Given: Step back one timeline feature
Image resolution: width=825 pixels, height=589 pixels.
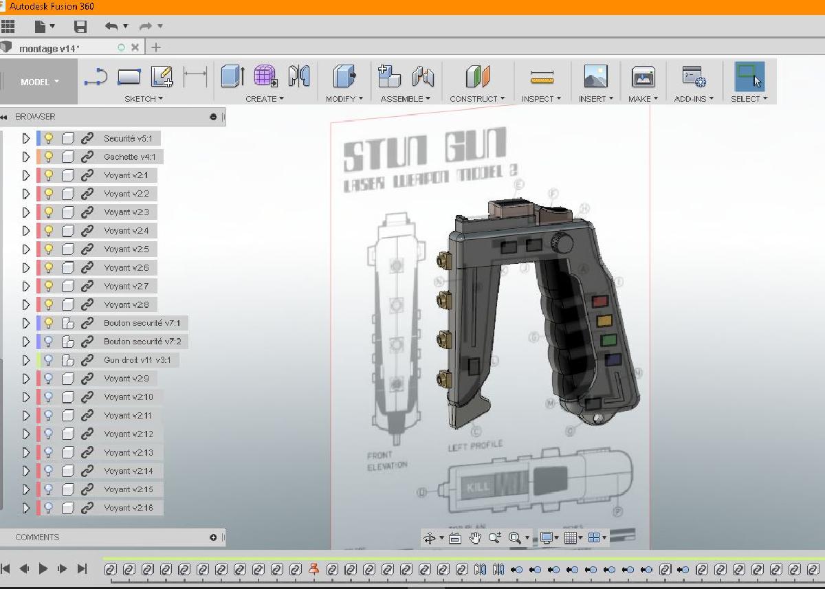Looking at the screenshot, I should [x=24, y=569].
